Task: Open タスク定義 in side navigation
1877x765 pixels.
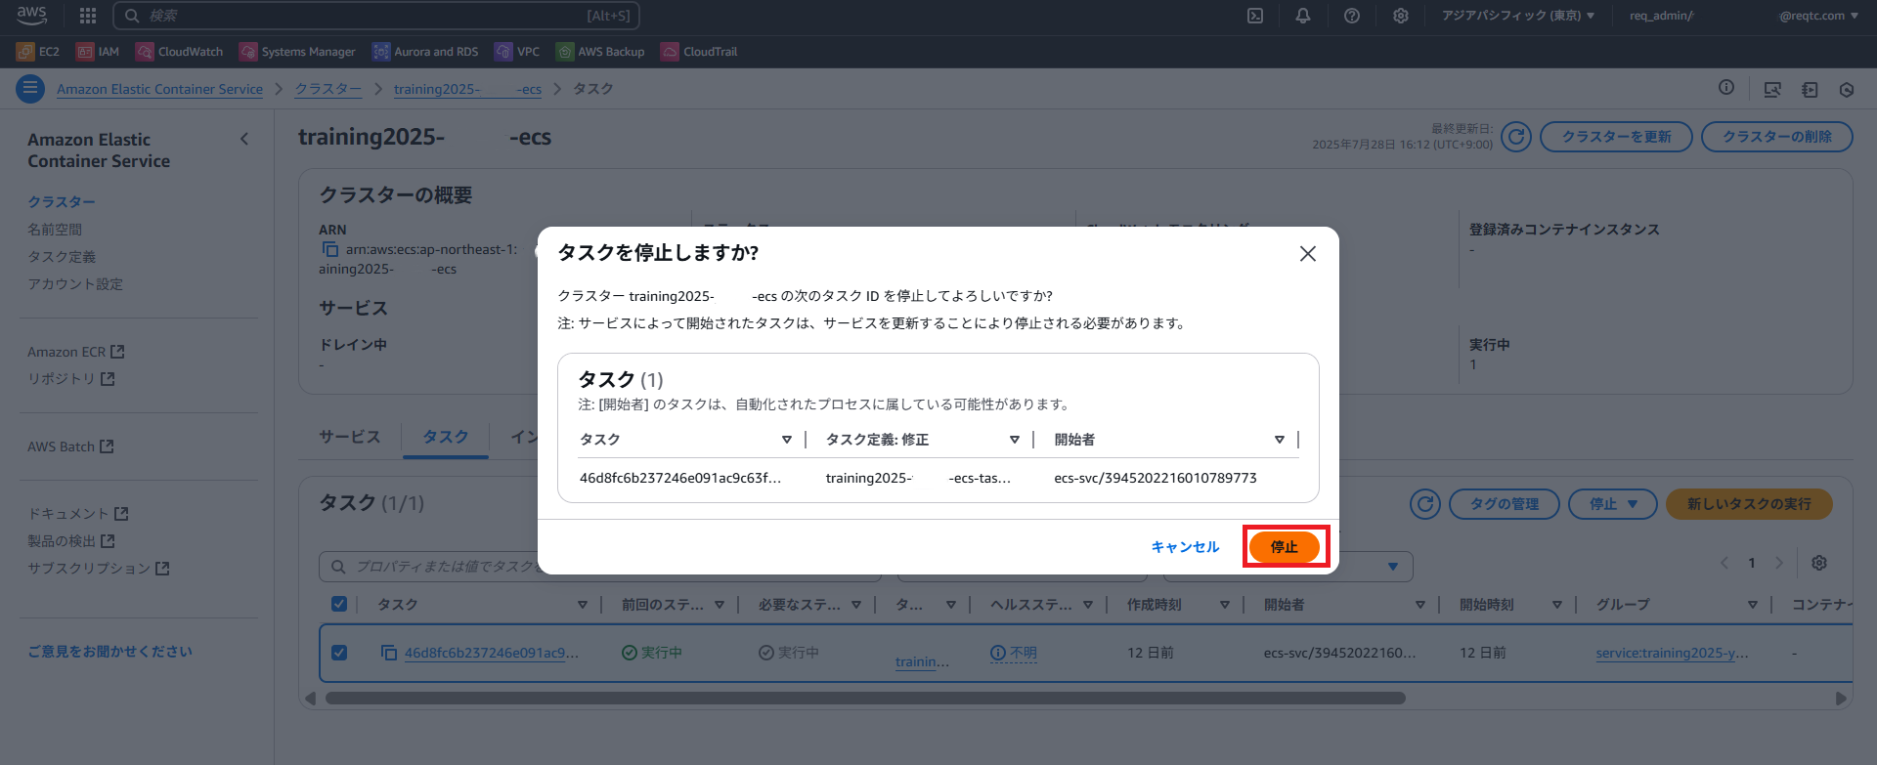Action: [62, 257]
